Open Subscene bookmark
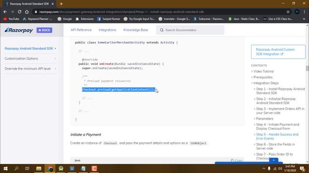 tap(209, 19)
